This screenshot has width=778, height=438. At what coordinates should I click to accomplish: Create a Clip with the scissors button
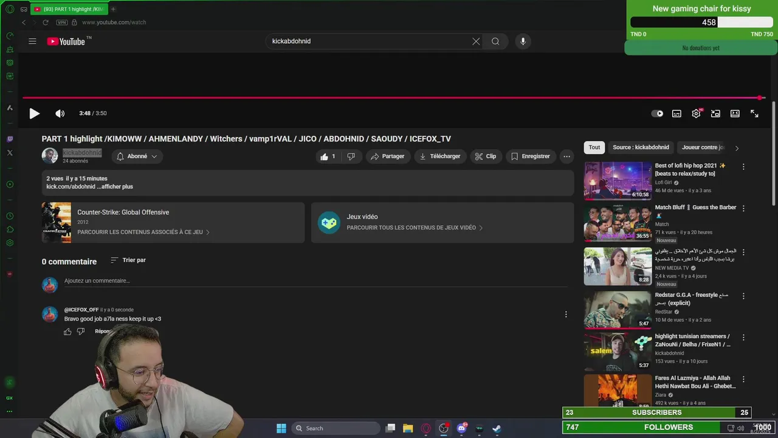[x=486, y=156]
